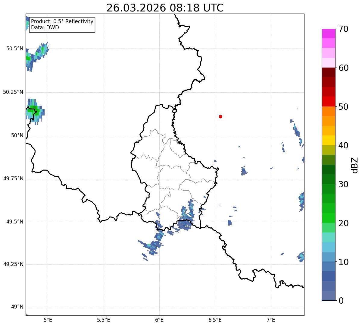
Task: Click the 50°N latitude tick label
Action: [17, 135]
